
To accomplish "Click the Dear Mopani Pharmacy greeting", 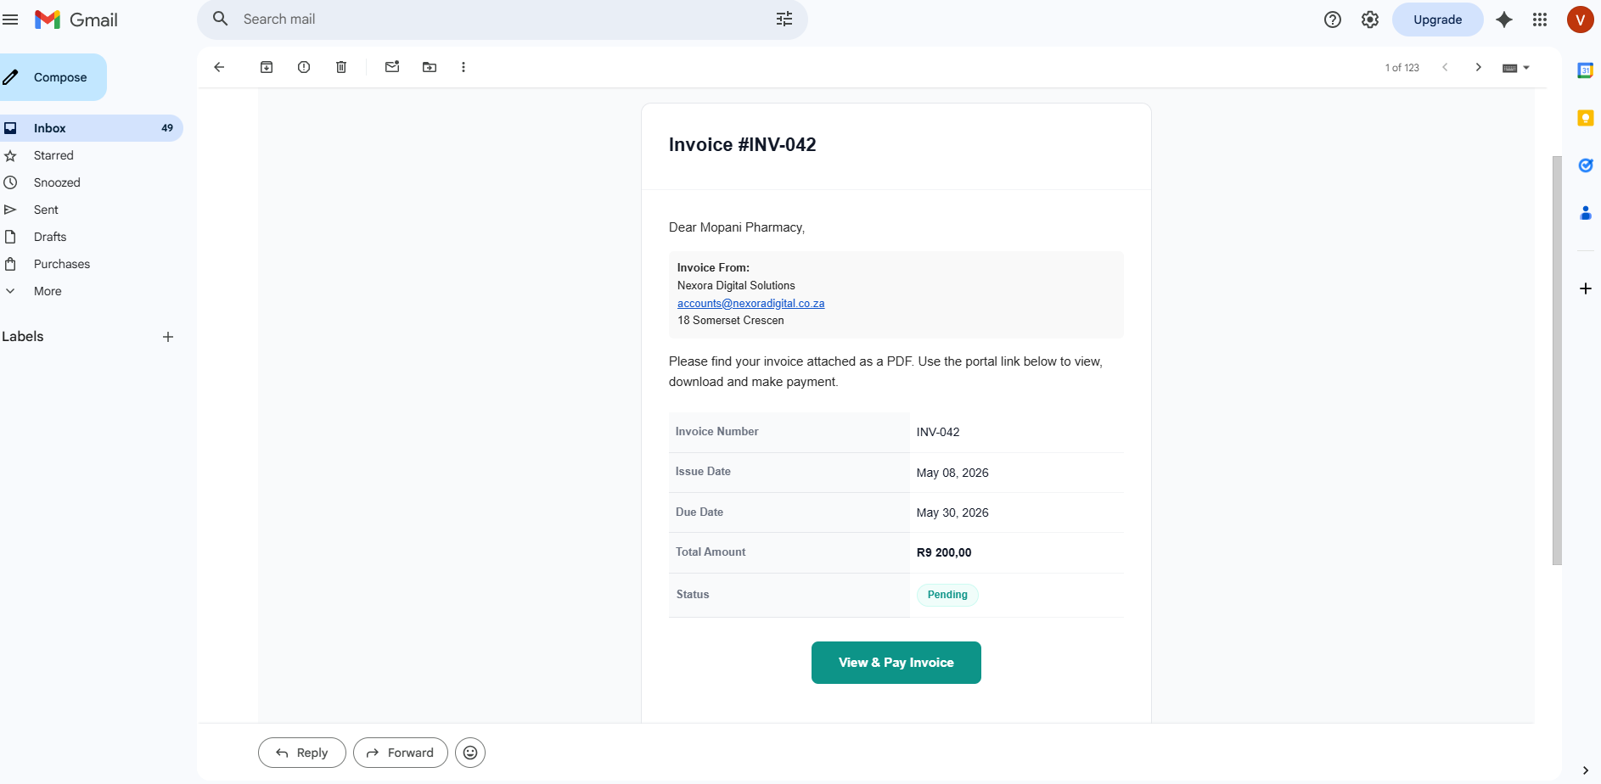I will [x=737, y=227].
